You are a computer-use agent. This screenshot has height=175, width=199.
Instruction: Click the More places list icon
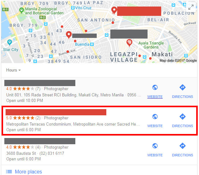(x=9, y=172)
